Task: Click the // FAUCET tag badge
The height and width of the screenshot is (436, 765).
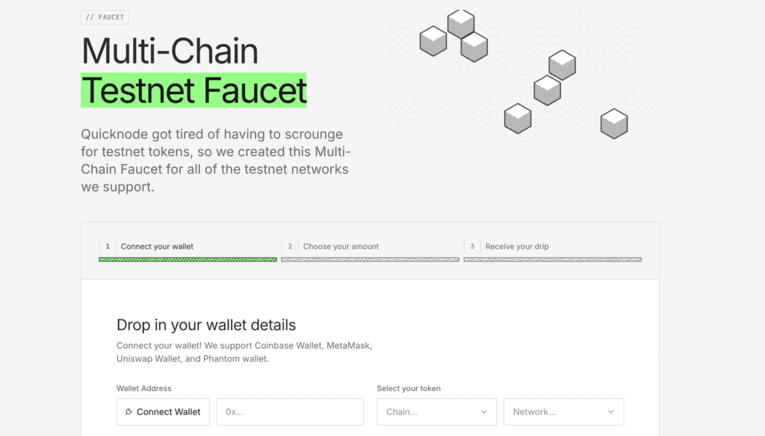Action: [105, 17]
